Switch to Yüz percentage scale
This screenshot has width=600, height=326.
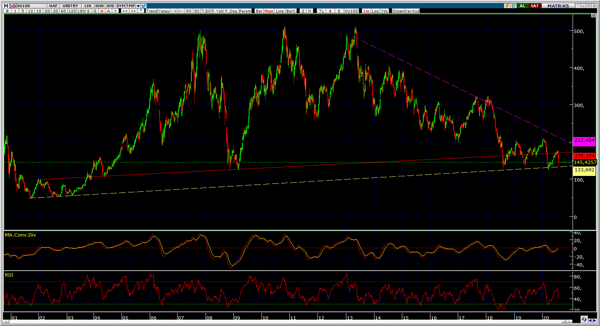(384, 11)
